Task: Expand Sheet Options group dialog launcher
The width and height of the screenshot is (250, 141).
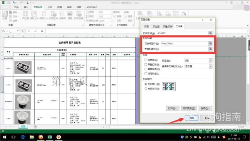Action: 133,25
